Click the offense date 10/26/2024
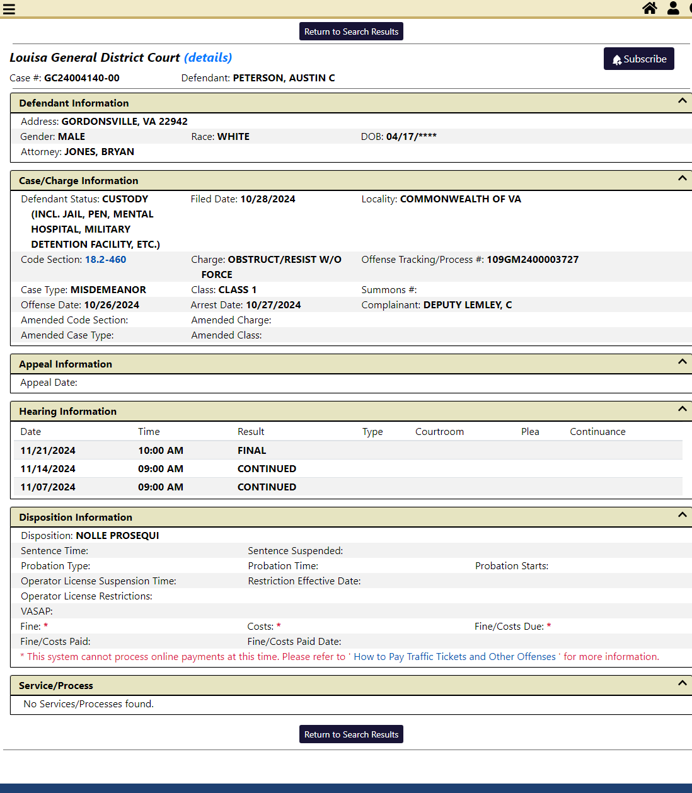Viewport: 692px width, 793px height. point(112,305)
